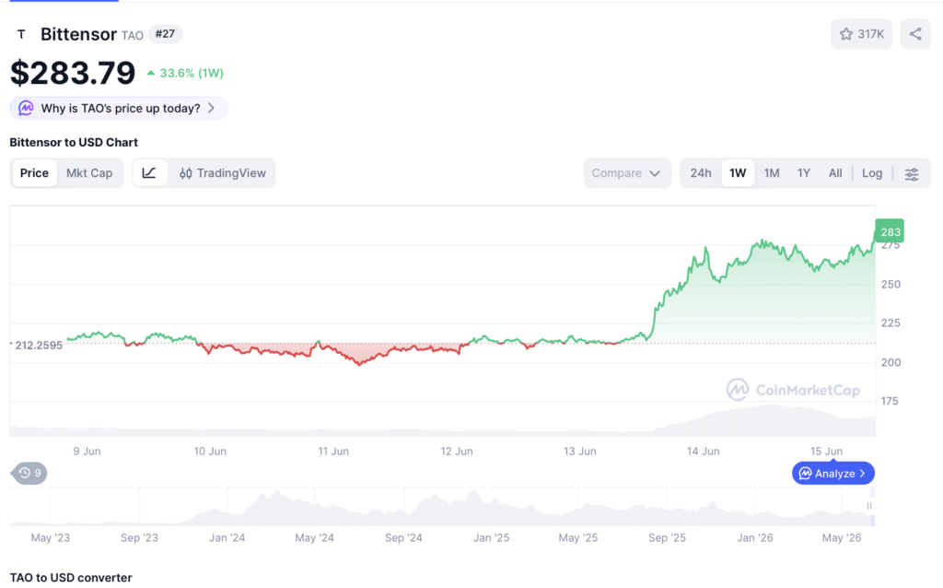Click the 225 price axis label
The height and width of the screenshot is (588, 943).
891,323
